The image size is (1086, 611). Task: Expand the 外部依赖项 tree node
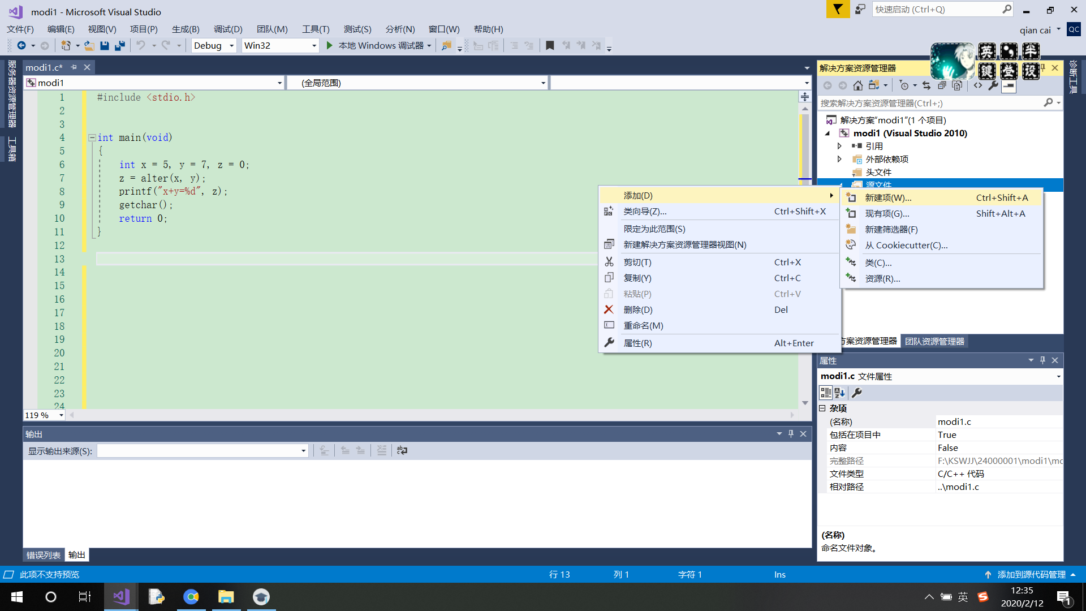839,159
